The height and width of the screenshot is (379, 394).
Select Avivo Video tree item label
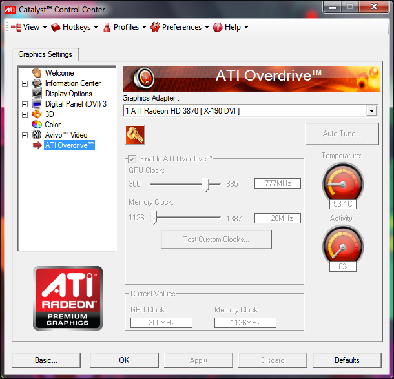click(66, 135)
